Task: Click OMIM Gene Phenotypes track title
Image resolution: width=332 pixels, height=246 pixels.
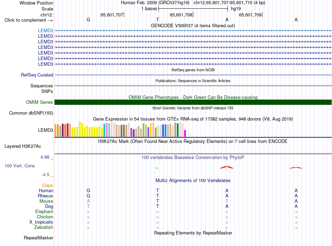Action: coord(193,97)
